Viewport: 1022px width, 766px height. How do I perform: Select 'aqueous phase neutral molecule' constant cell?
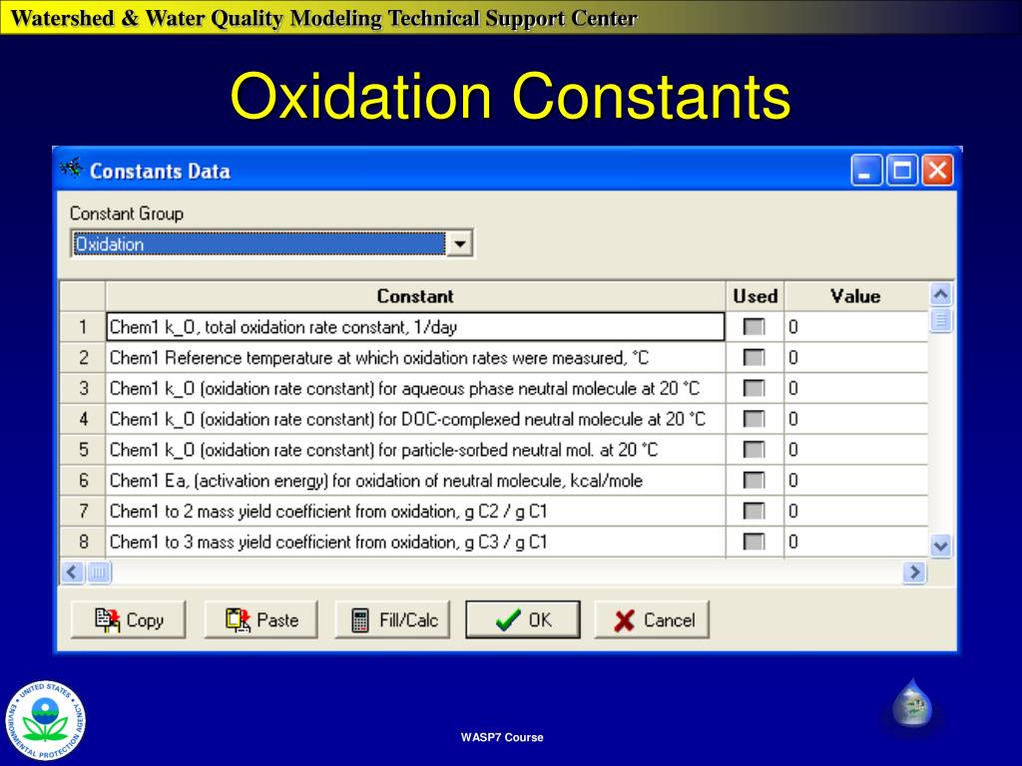click(415, 388)
